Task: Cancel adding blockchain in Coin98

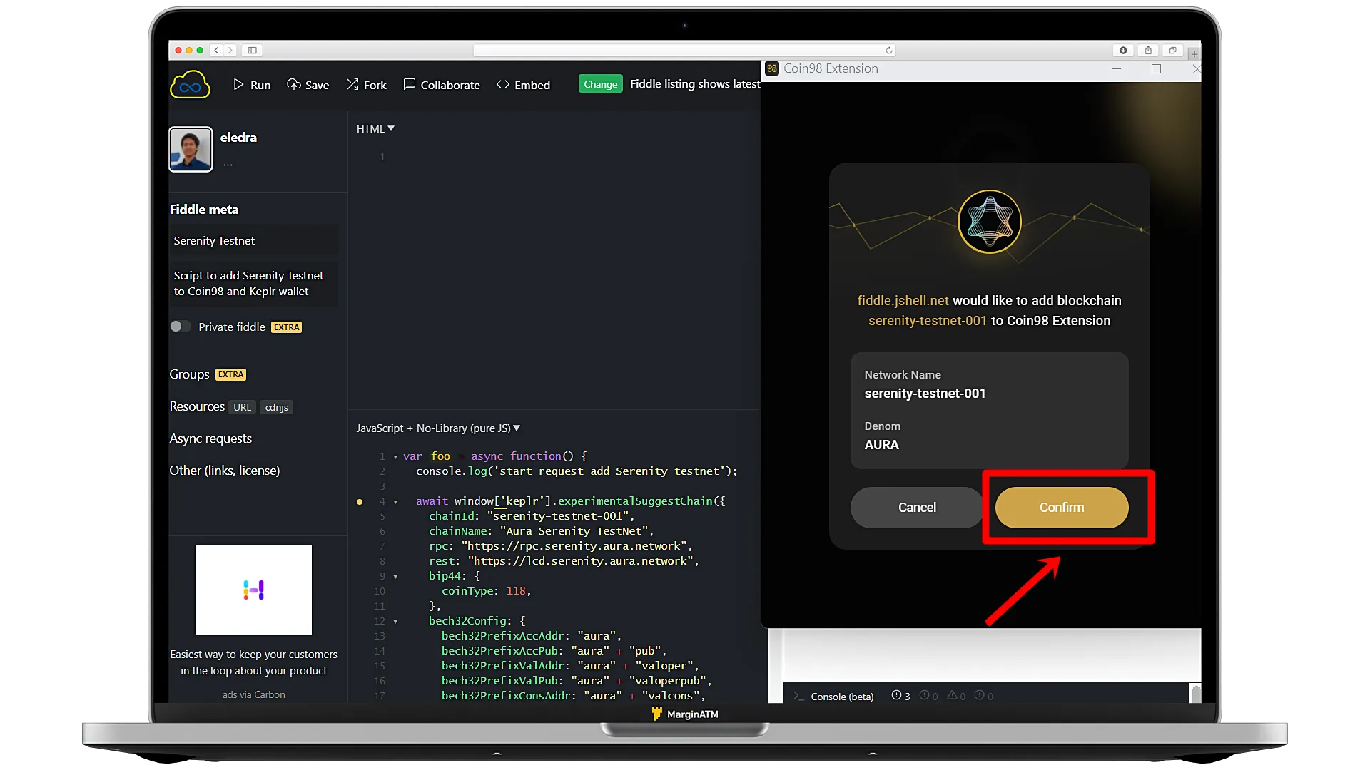Action: click(x=917, y=508)
